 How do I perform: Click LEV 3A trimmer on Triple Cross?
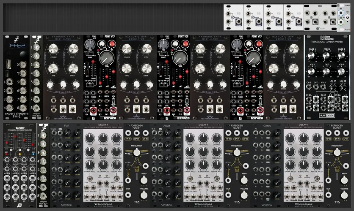(332, 87)
